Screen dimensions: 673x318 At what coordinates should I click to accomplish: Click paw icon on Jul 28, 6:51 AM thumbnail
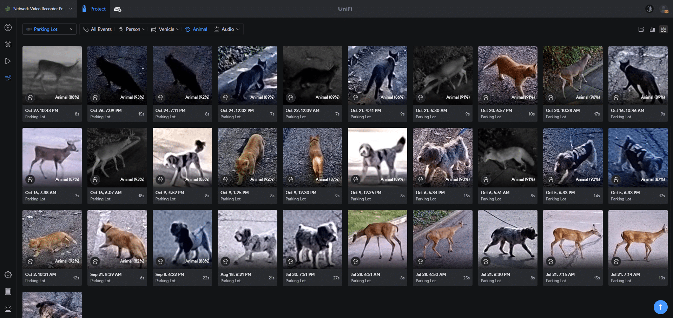[x=356, y=261]
